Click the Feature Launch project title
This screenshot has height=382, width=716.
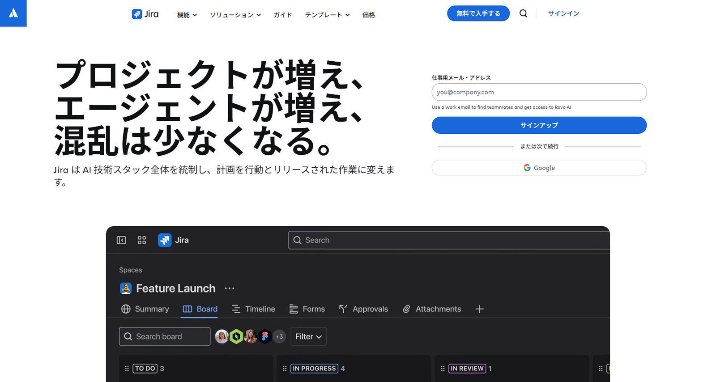(176, 289)
